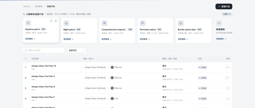Click the 已完成 status of Test Plan 7

click(203, 99)
